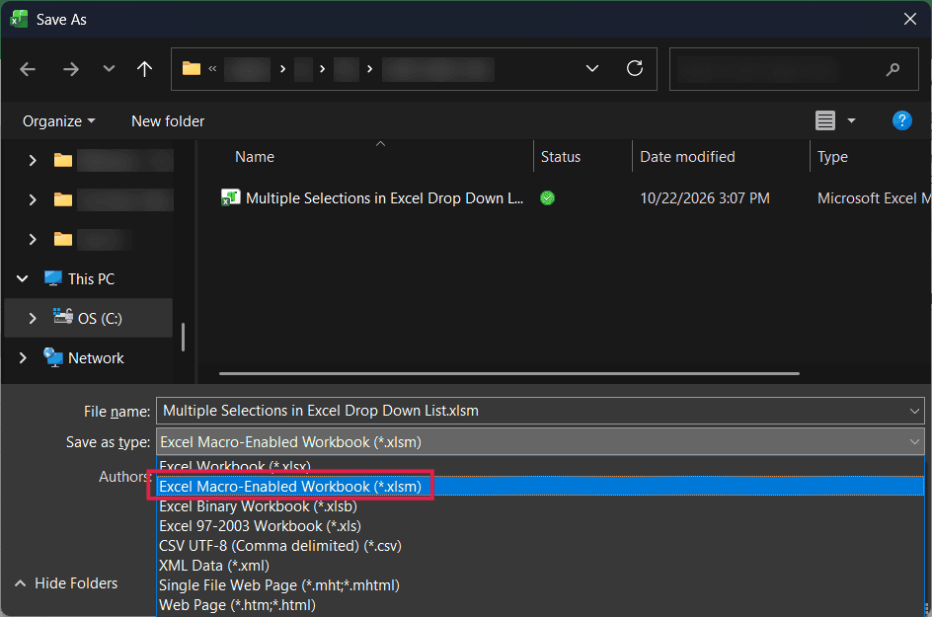Image resolution: width=932 pixels, height=617 pixels.
Task: Choose XML Data (*.xml) type
Action: (x=540, y=566)
